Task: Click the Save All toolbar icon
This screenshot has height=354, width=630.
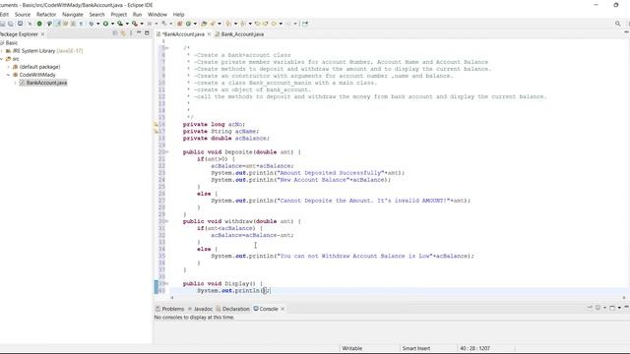Action: 11,24
